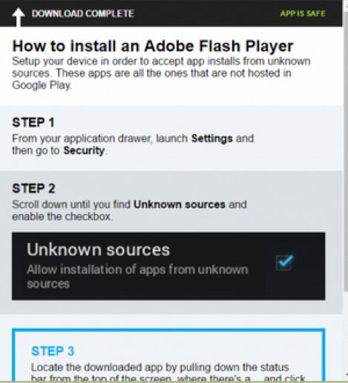Click the intro paragraph about unknown sources
Image resolution: width=348 pixels, height=383 pixels.
[161, 73]
